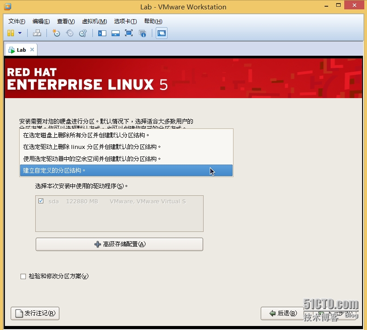
Task: Open the 文件(F) menu
Action: pyautogui.click(x=17, y=21)
